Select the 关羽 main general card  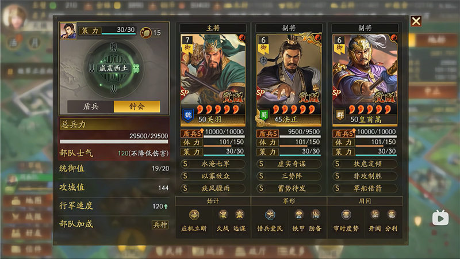pos(213,80)
